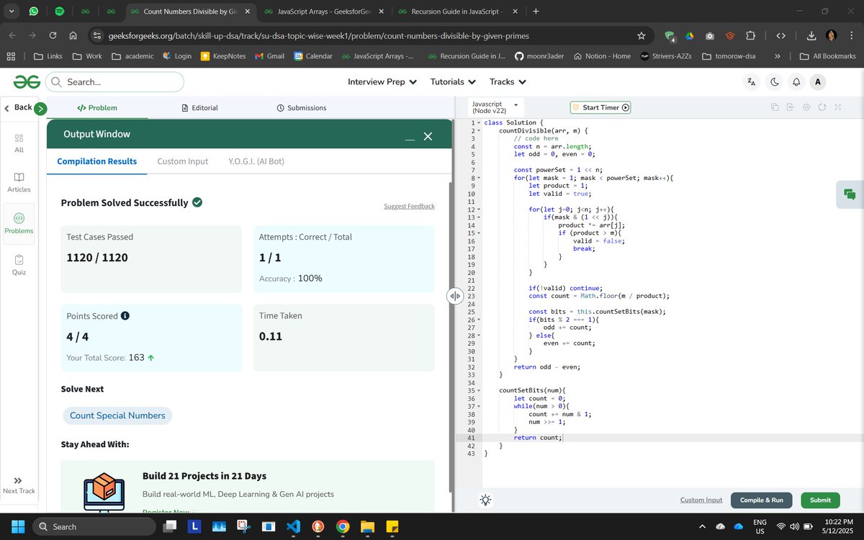Click the editor export icon
864x540 pixels.
coord(790,107)
